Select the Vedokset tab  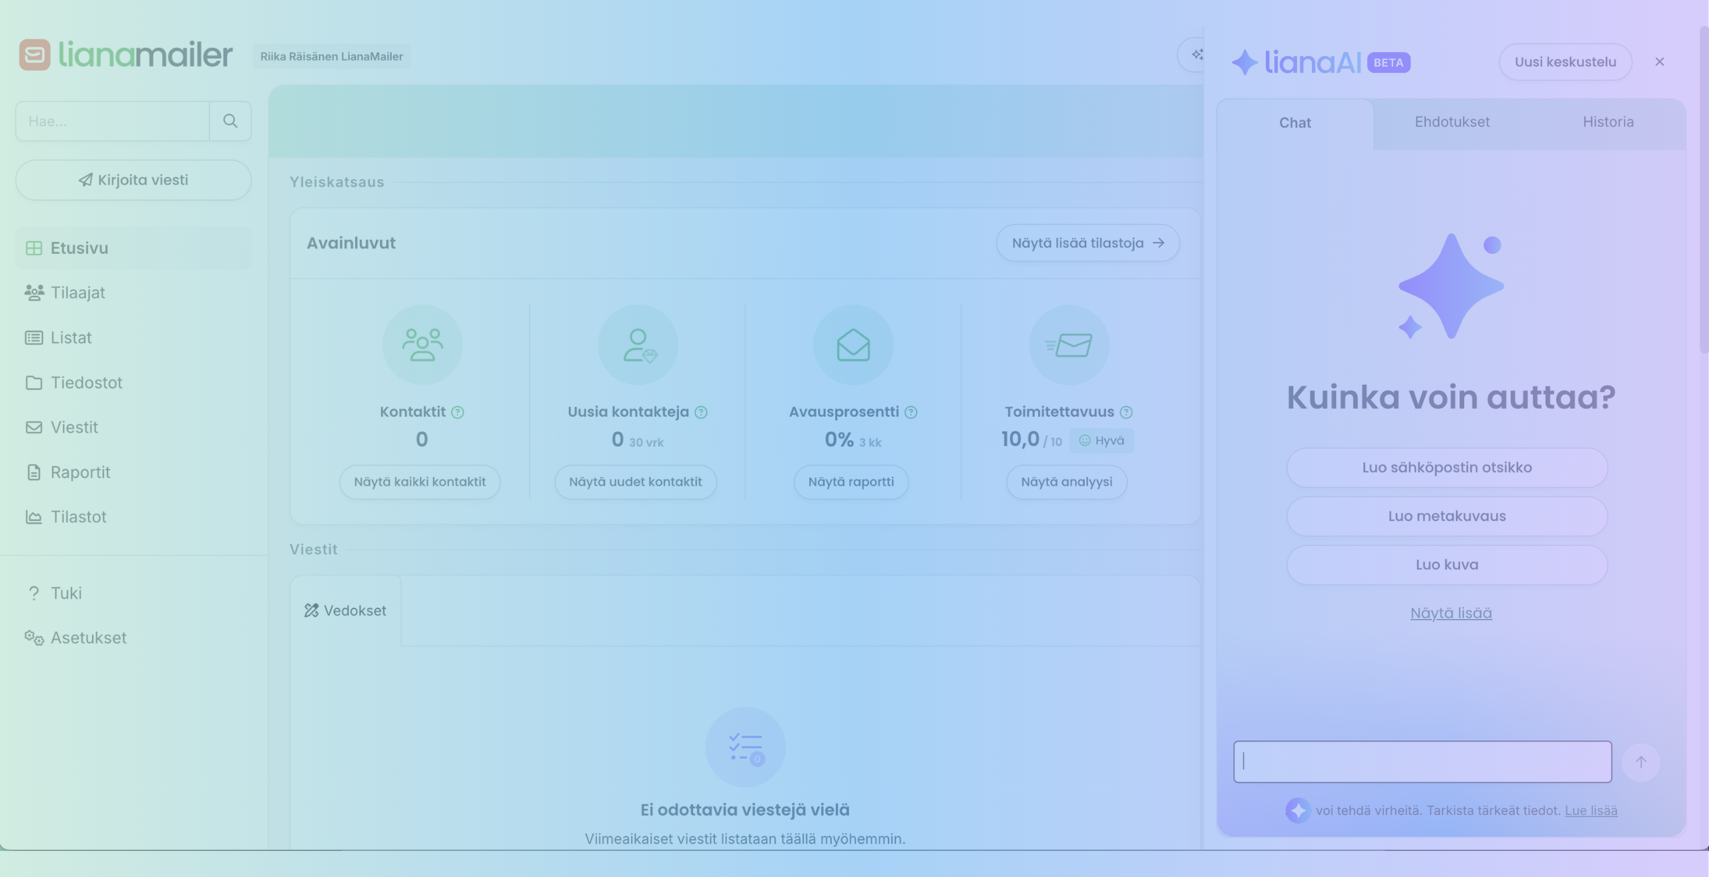[x=346, y=610]
